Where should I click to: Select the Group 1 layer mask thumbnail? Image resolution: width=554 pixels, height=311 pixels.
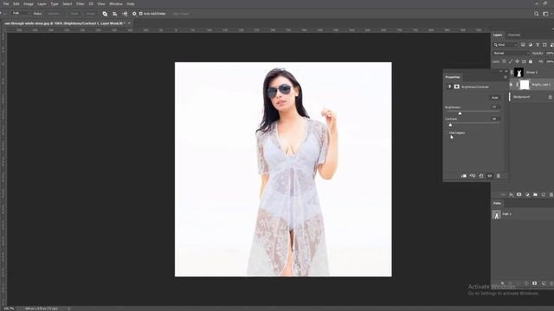coord(519,73)
